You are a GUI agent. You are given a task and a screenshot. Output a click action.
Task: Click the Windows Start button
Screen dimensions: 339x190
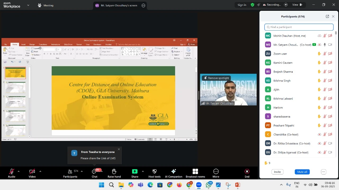click(x=101, y=185)
